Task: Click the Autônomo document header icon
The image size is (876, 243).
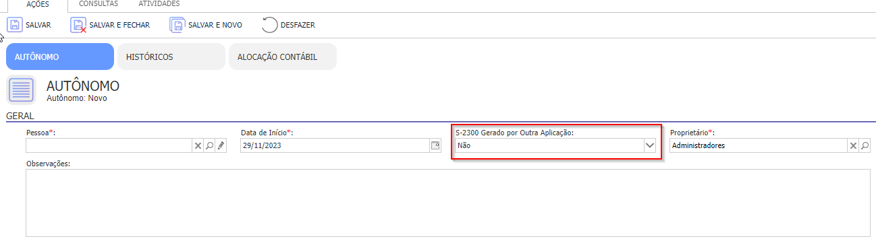Action: pos(21,90)
